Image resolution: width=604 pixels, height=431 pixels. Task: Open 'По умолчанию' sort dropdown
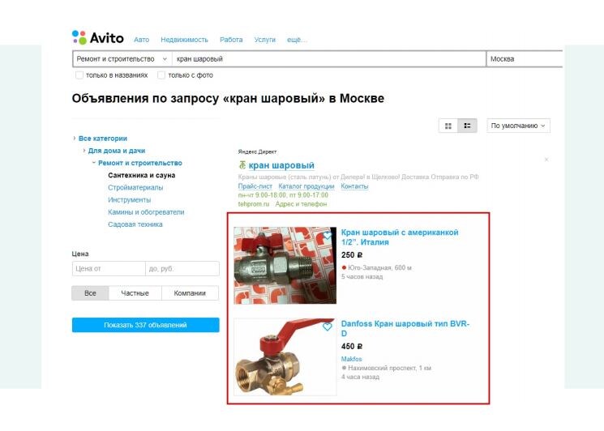click(x=518, y=126)
